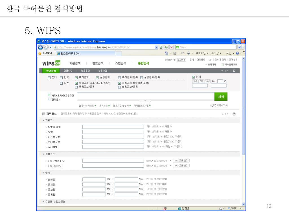Click the Home icon in IE toolbar
The height and width of the screenshot is (216, 289).
[167, 53]
